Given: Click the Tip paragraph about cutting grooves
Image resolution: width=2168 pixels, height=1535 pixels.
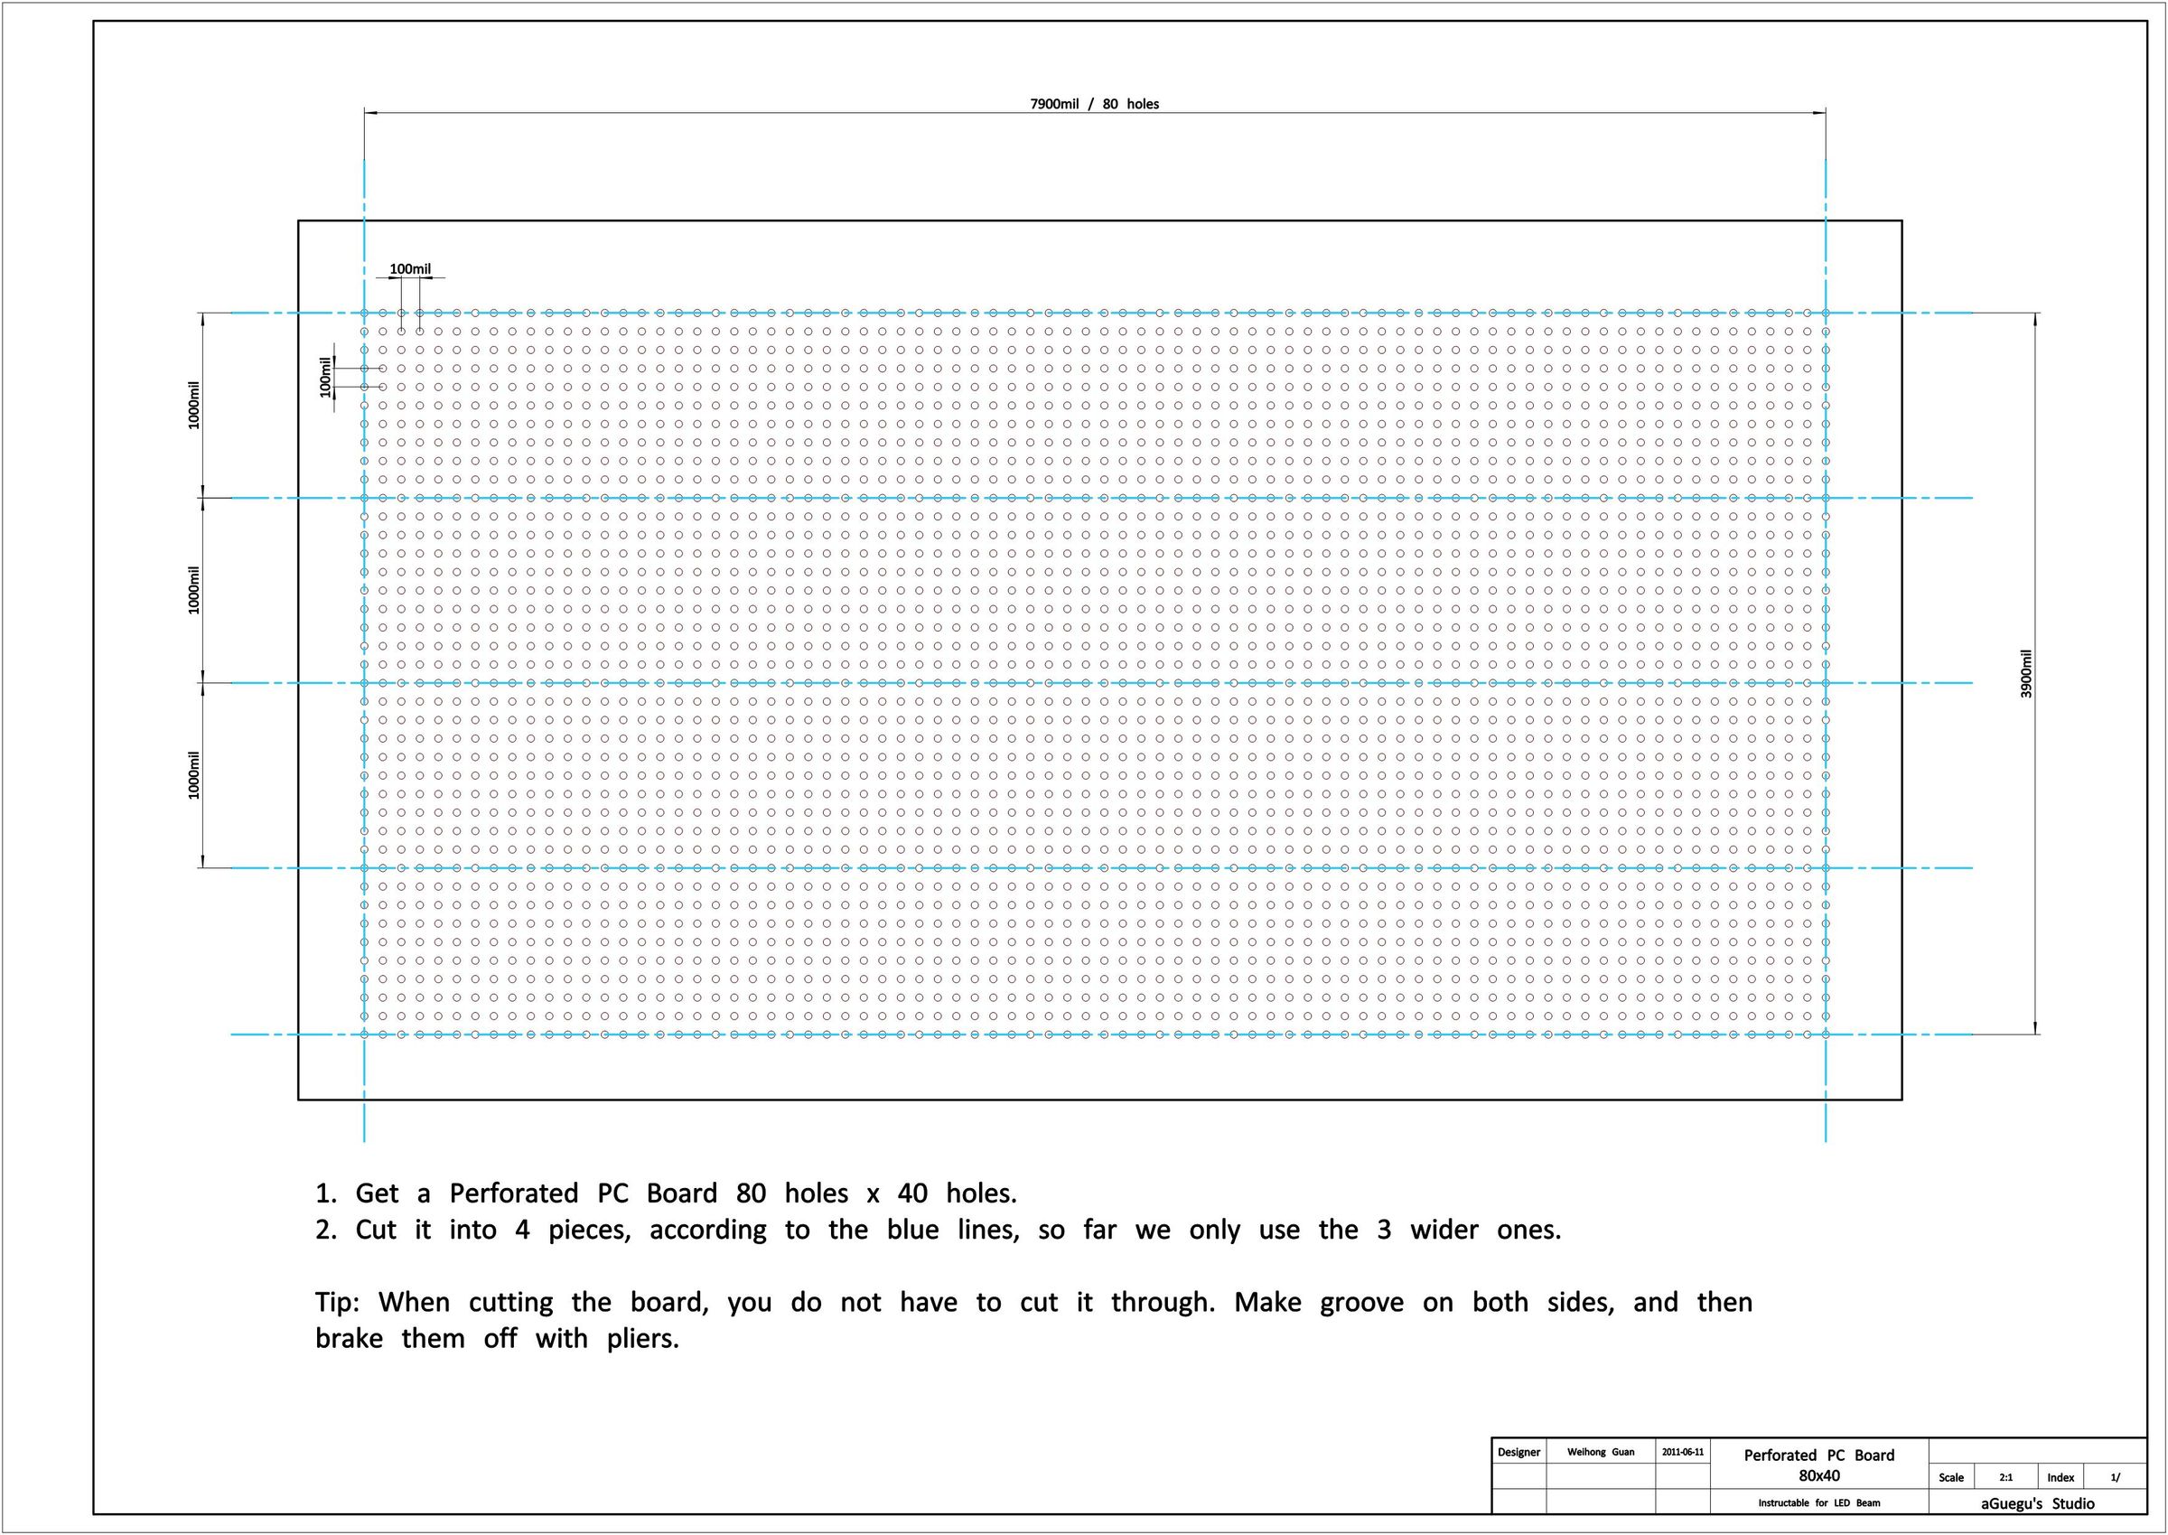Looking at the screenshot, I should pos(1034,1321).
